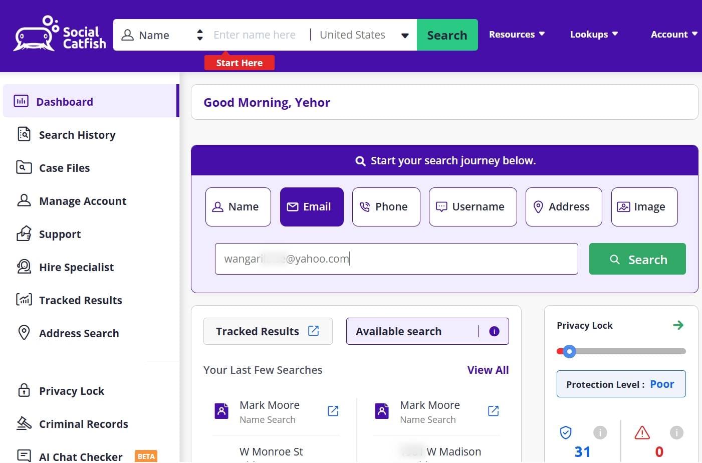Adjust the Privacy Lock protection slider
The image size is (702, 463).
(x=569, y=351)
